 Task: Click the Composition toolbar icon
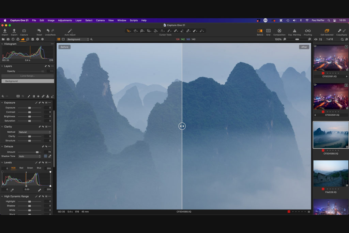(x=279, y=31)
